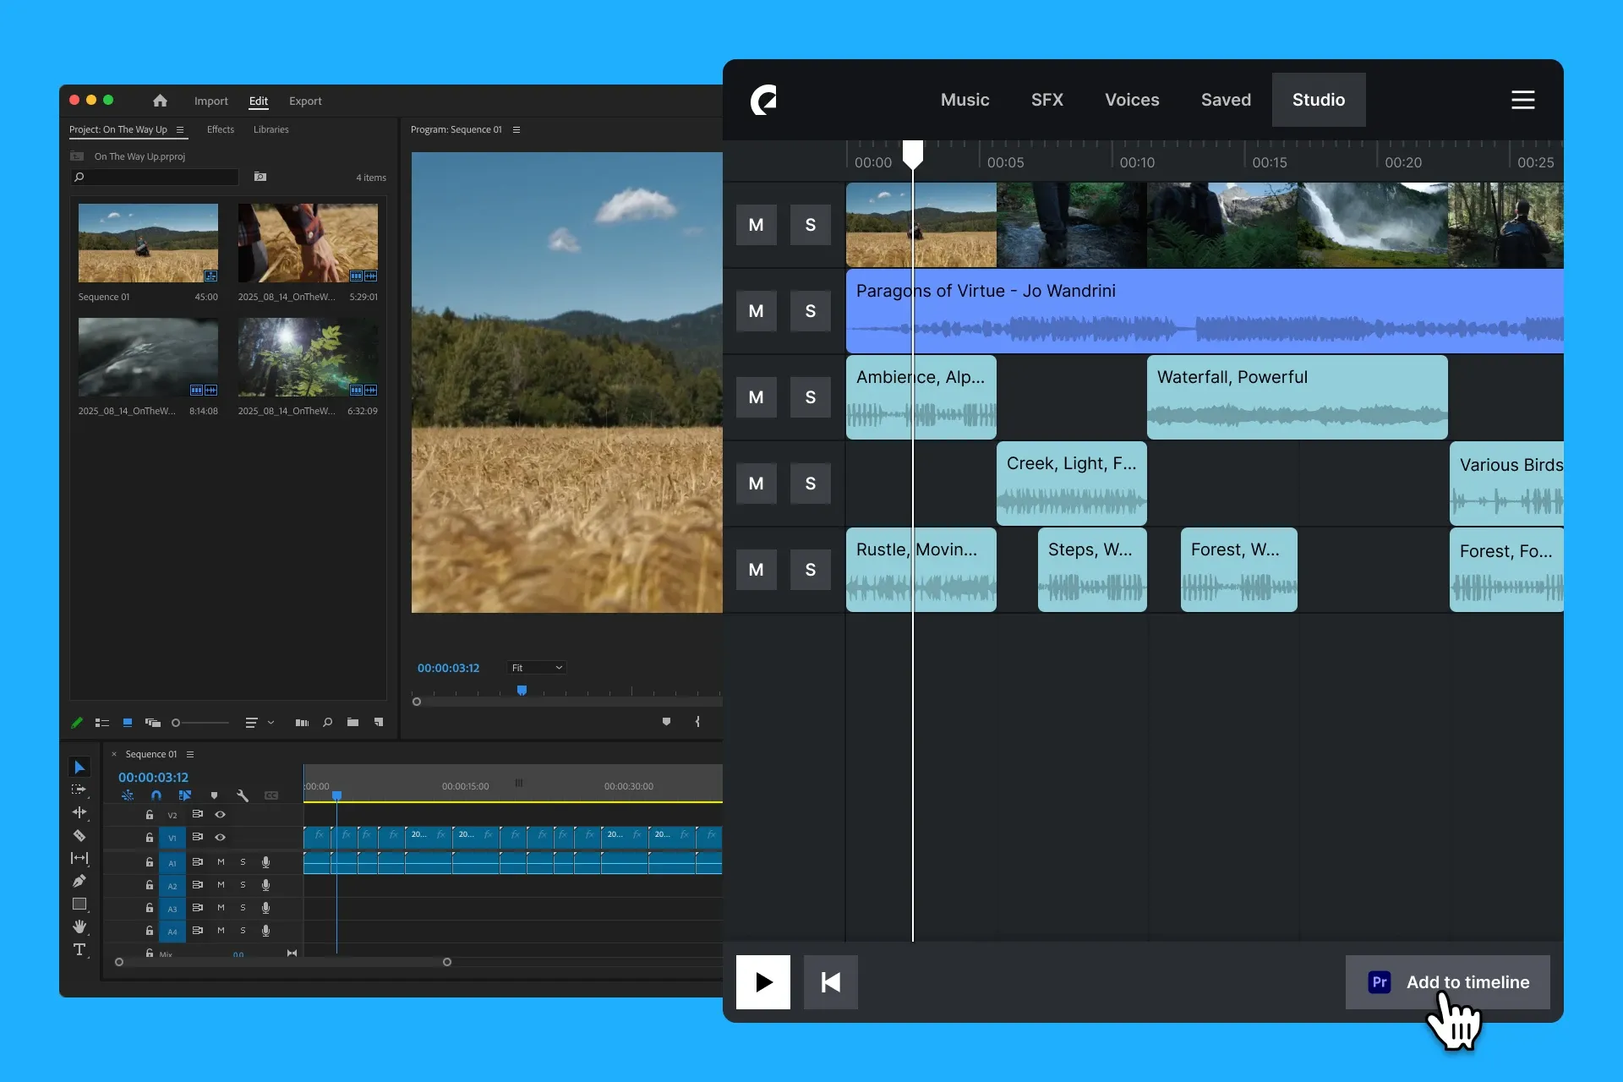
Task: Open timeline display settings via the wrench icon
Action: [243, 795]
